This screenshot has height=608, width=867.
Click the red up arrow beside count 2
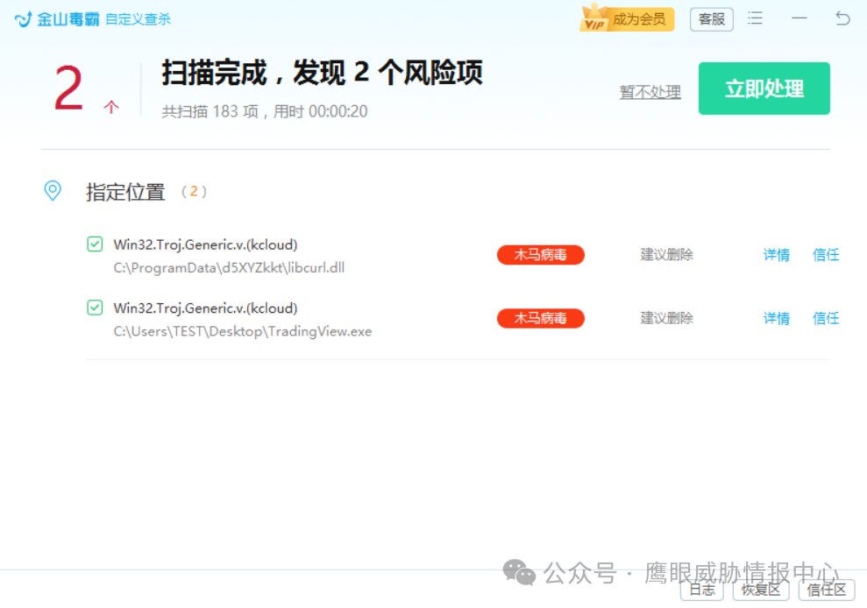[111, 107]
